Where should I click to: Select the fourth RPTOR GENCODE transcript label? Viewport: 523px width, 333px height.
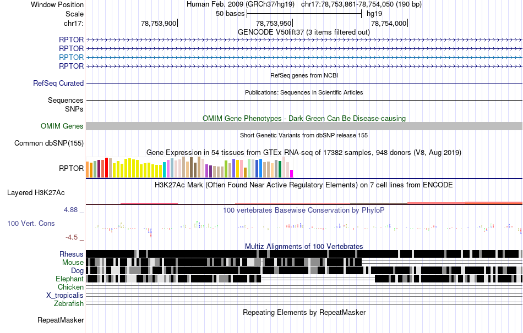71,66
